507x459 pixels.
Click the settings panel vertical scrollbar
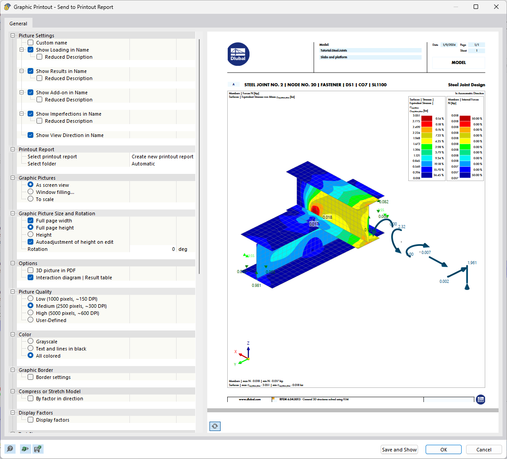199,157
